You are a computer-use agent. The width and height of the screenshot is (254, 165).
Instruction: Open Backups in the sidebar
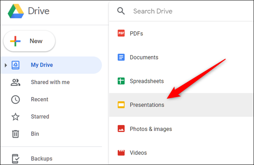[x=41, y=159]
